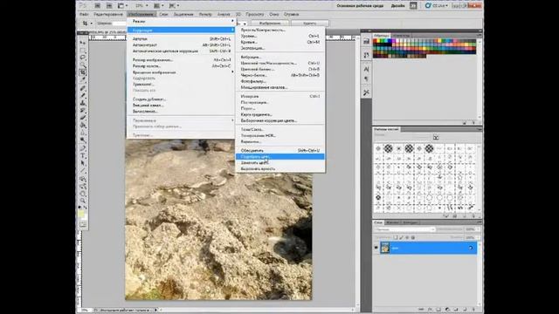Toggle visibility eye of the Background layer
559x314 pixels.
click(x=376, y=248)
